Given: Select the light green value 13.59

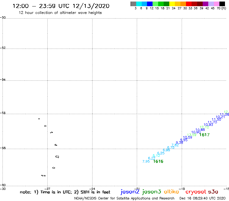Looking at the screenshot, I should coord(192,135).
